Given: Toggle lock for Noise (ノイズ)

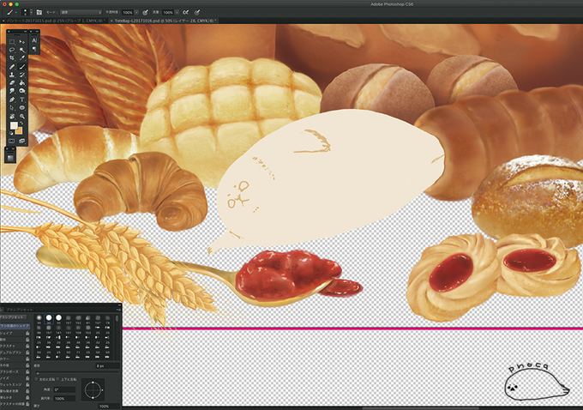Looking at the screenshot, I should [x=27, y=378].
